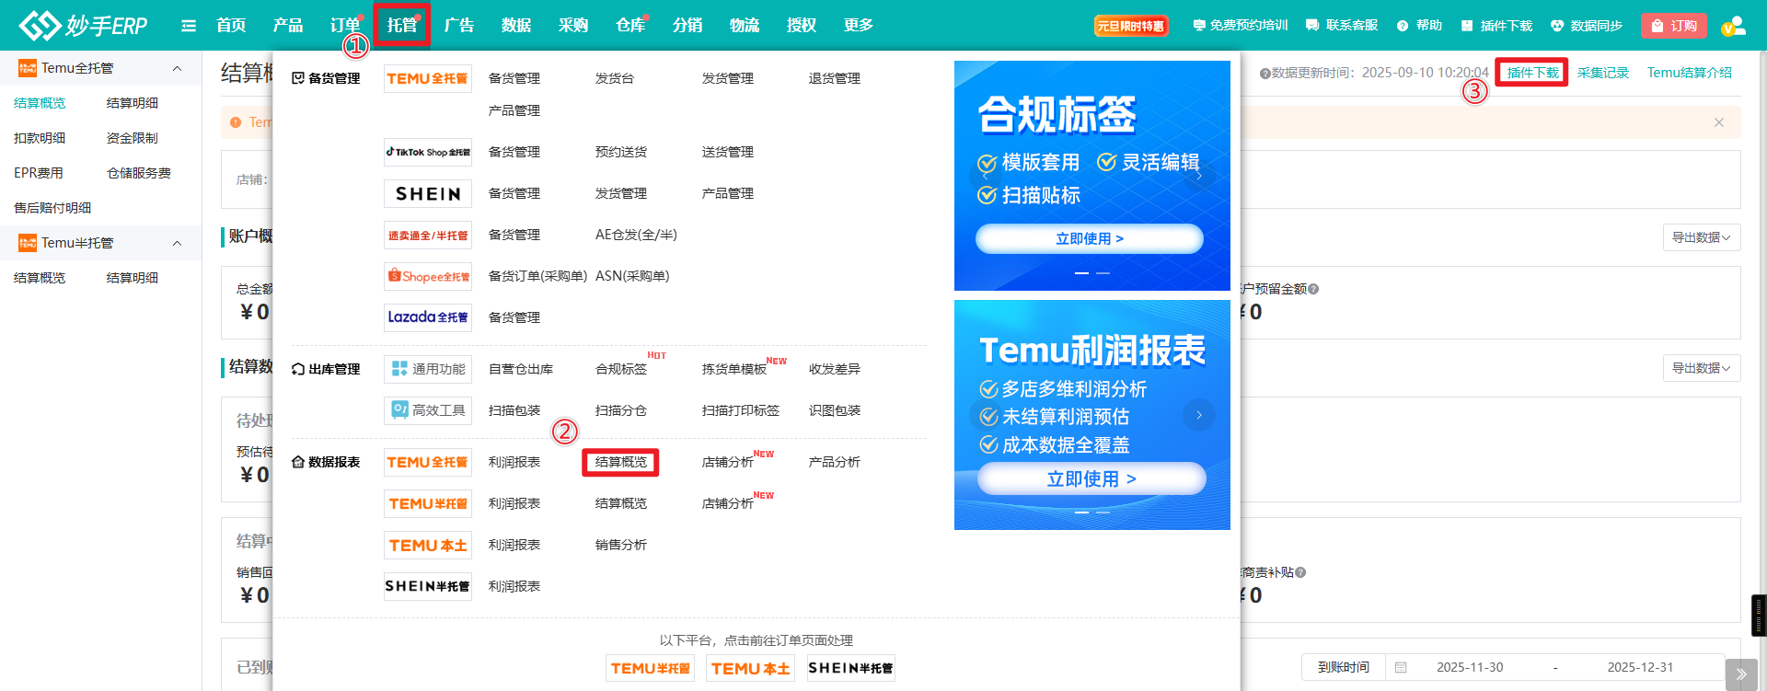Screen dimensions: 1767x691
Task: Click the 妙手ERP logo
Action: point(83,25)
